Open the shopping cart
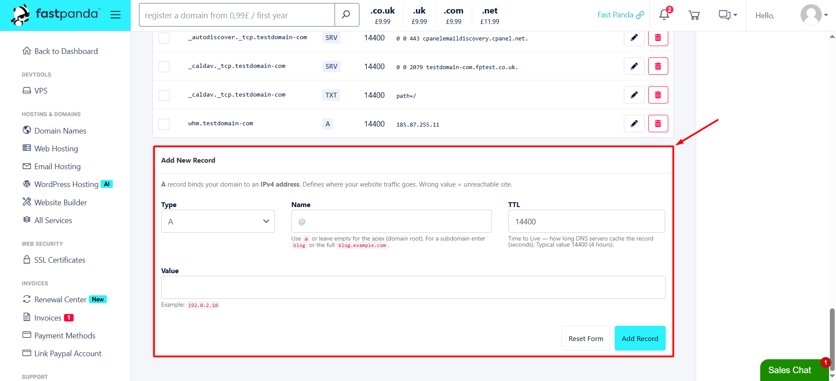This screenshot has height=381, width=836. pos(694,15)
